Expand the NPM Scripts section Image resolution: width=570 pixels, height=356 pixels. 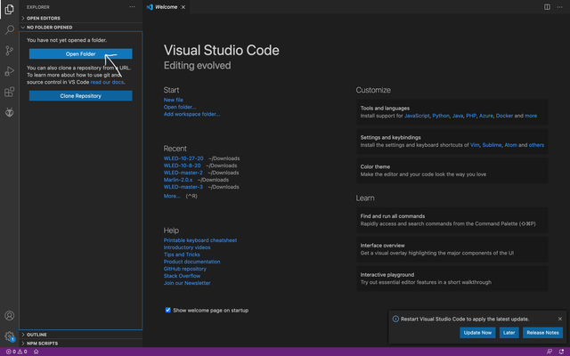(x=81, y=344)
